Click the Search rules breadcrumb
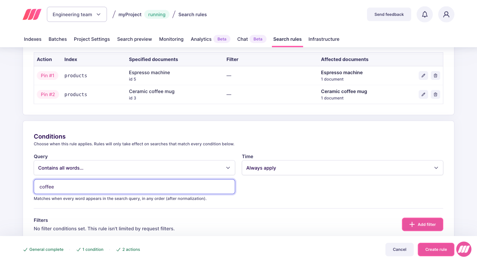 193,14
